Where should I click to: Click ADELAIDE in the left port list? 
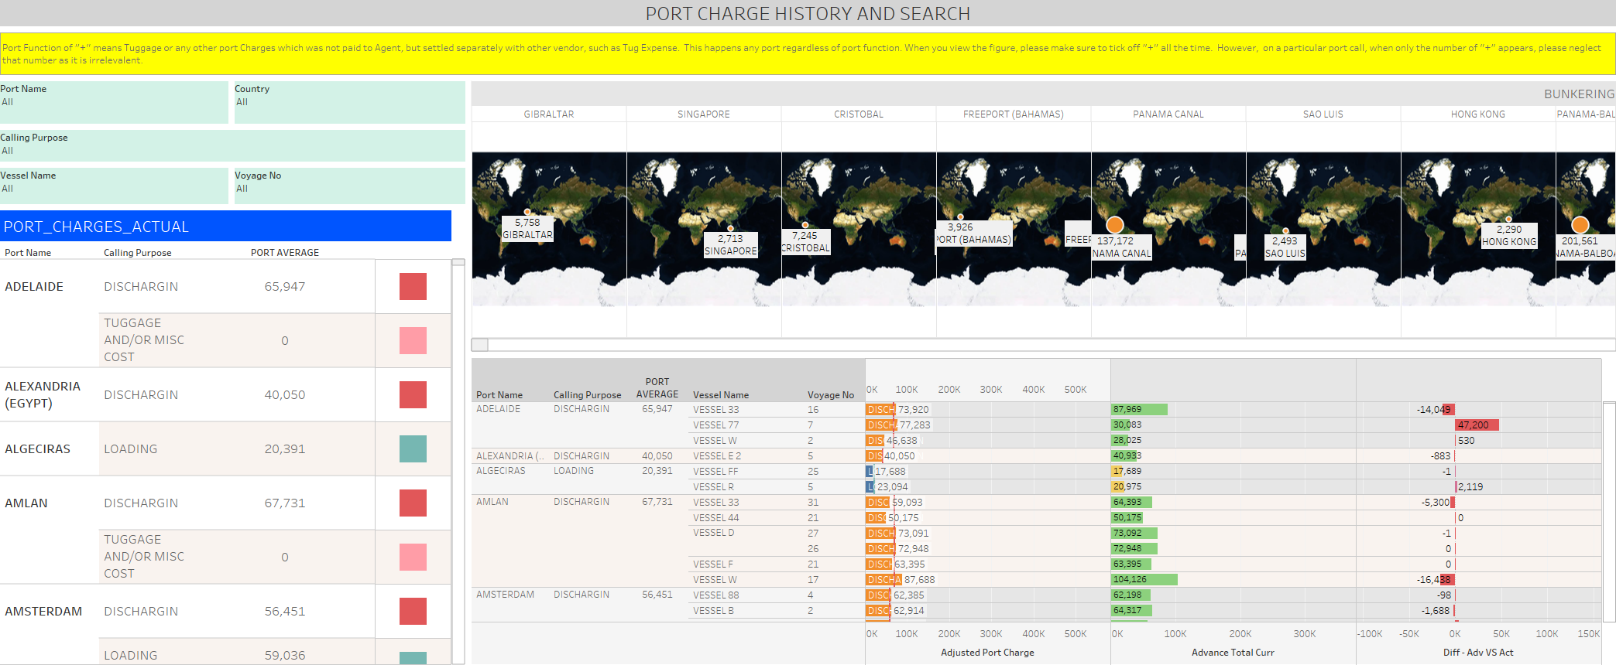pyautogui.click(x=34, y=286)
